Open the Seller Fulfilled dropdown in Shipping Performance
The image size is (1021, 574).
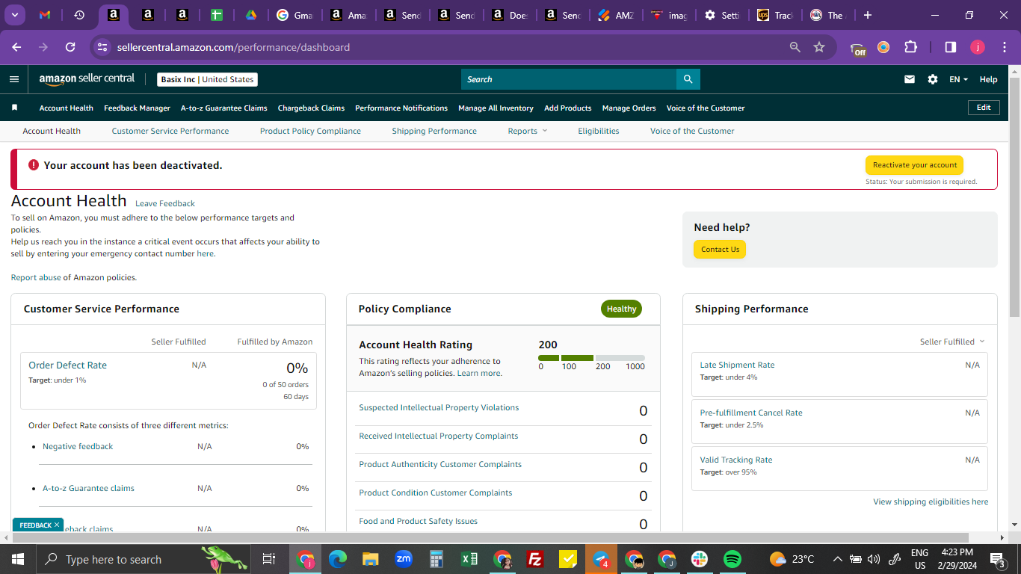tap(952, 342)
